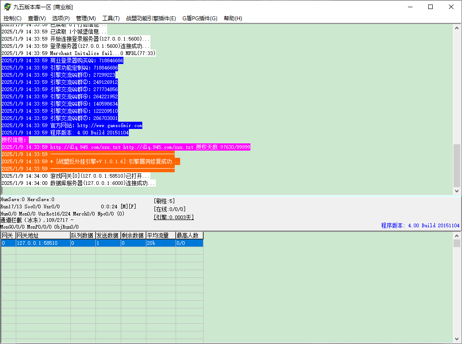The height and width of the screenshot is (344, 462).
Task: Click the [刷怪:5] status text
Action: pyautogui.click(x=164, y=201)
